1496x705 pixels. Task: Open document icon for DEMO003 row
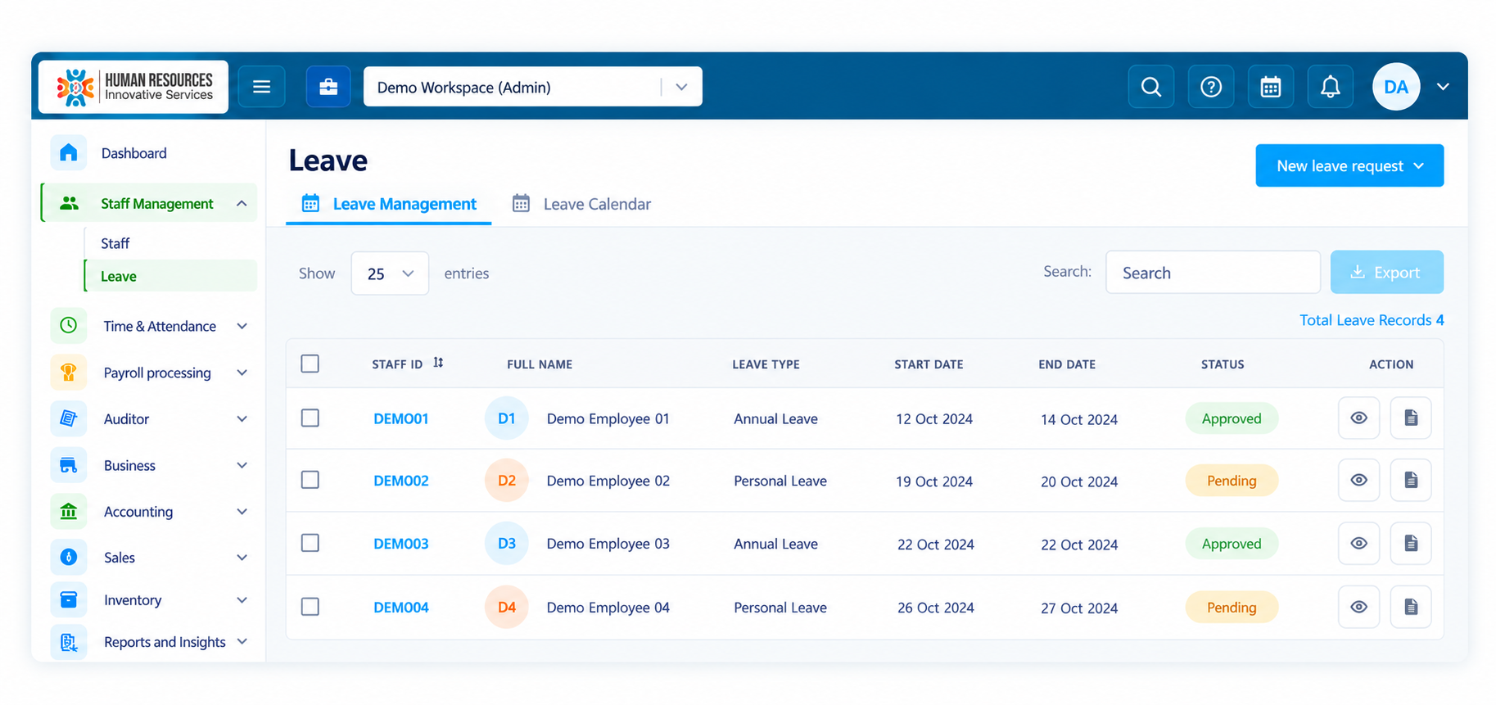(1411, 544)
